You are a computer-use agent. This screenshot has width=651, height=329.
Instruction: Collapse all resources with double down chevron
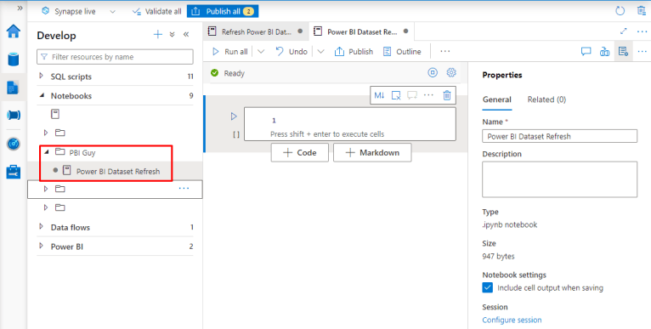click(x=173, y=35)
